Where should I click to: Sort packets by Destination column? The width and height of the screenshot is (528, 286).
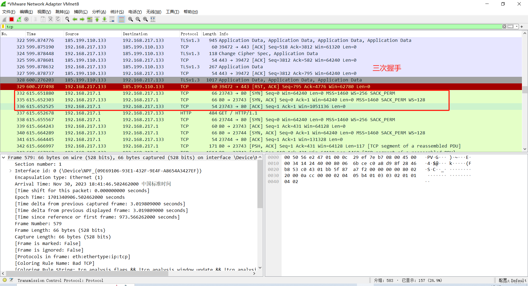pyautogui.click(x=150, y=34)
